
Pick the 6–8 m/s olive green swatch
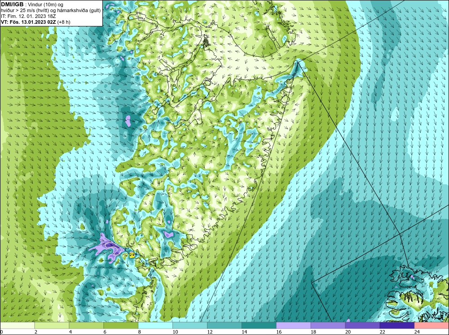point(121,326)
